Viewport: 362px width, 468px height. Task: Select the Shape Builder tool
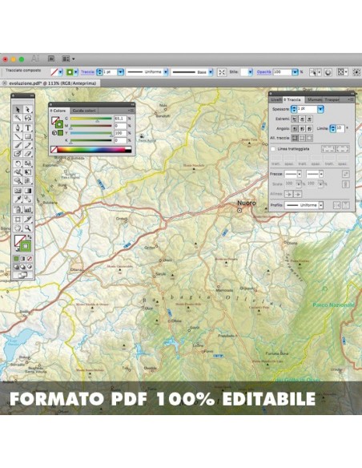pos(18,180)
